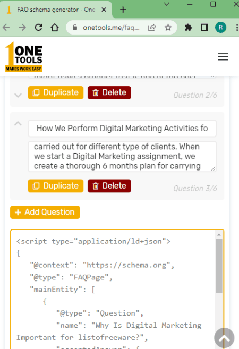The width and height of the screenshot is (239, 349).
Task: Share this page via the share icon
Action: (152, 28)
